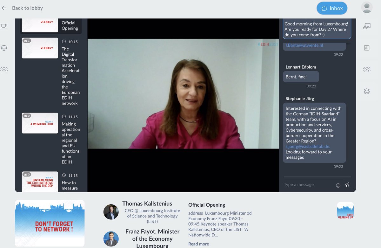Click the Thomas Kallstenius name
Screen dimensions: 381x248
click(x=147, y=203)
